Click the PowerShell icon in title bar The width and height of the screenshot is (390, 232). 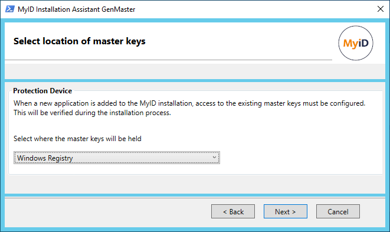pos(9,9)
